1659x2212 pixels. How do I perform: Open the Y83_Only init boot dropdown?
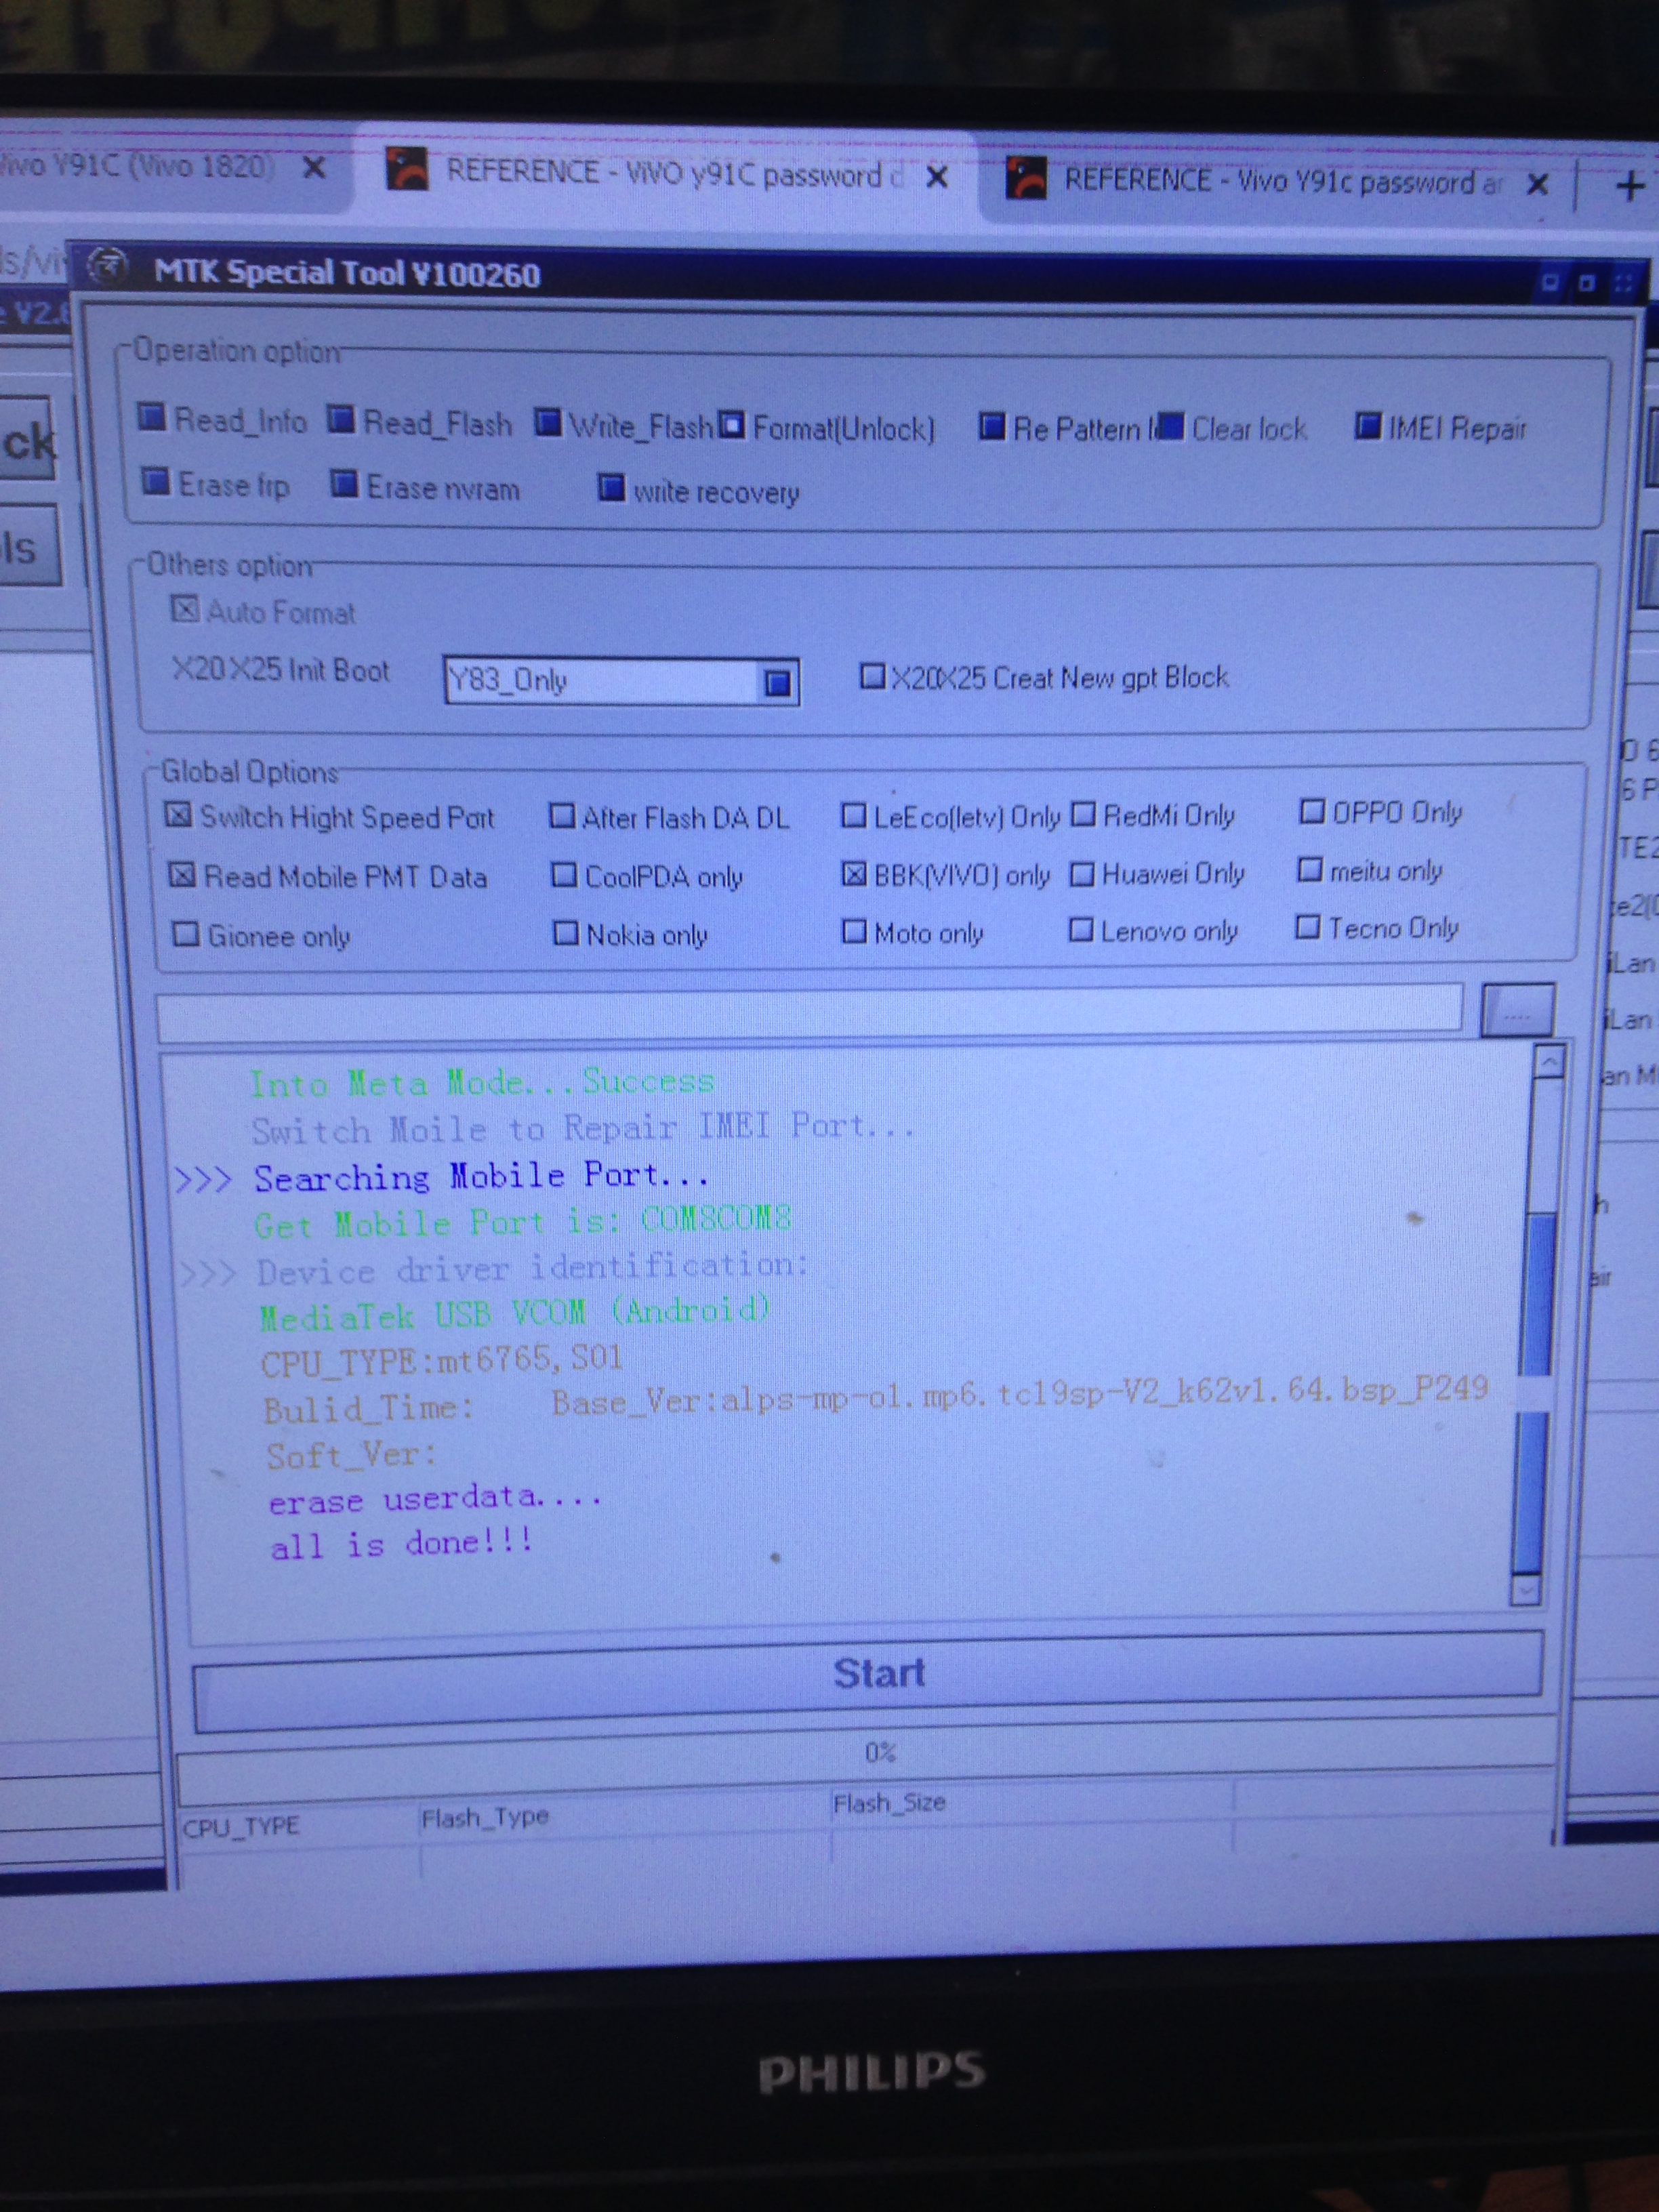tap(778, 682)
